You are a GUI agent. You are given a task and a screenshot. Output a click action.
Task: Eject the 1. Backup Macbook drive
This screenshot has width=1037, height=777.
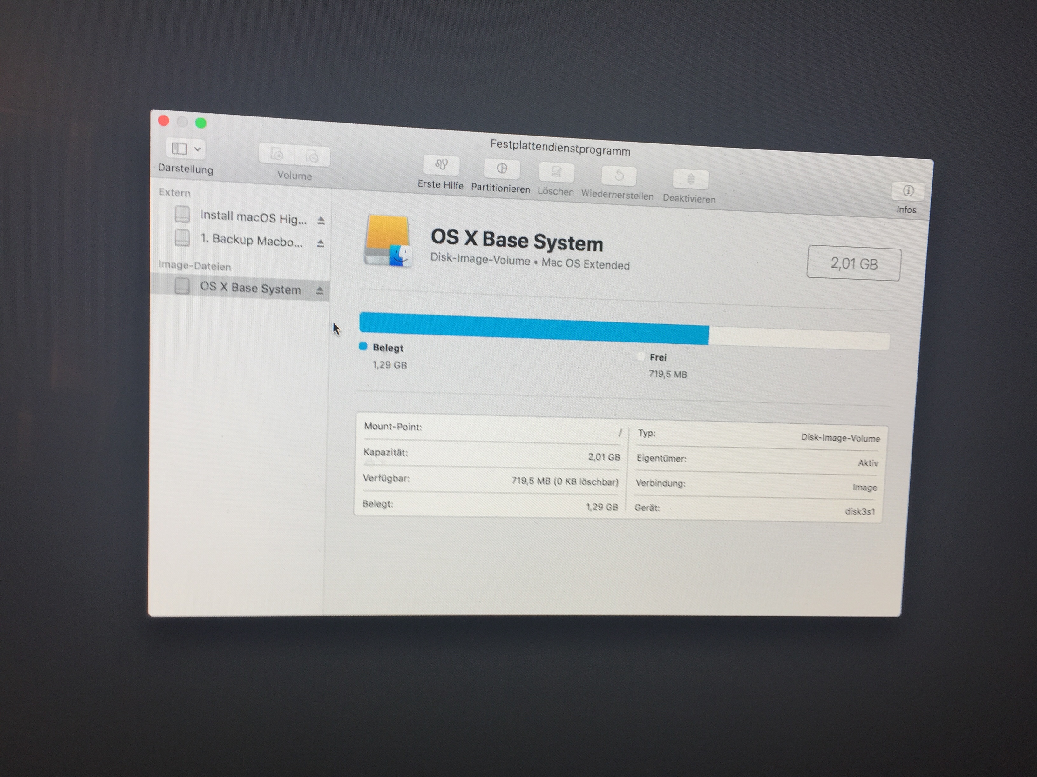[x=320, y=243]
